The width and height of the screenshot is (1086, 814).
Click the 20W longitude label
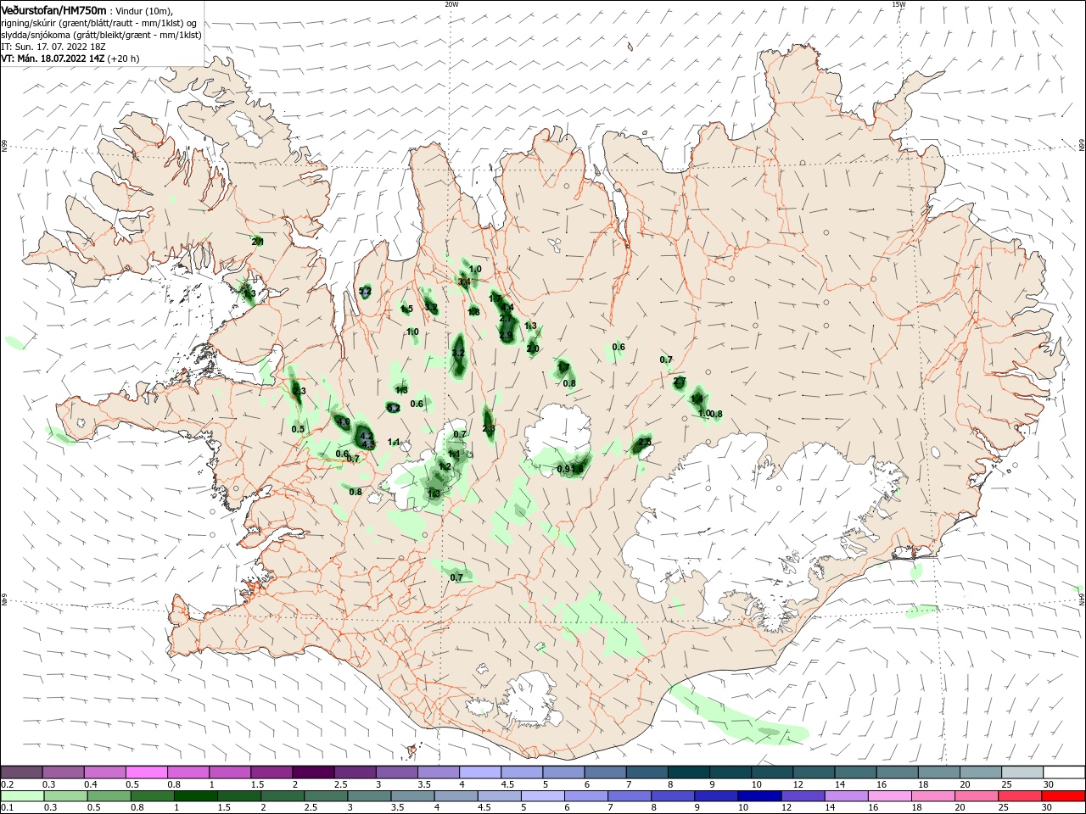click(x=451, y=4)
